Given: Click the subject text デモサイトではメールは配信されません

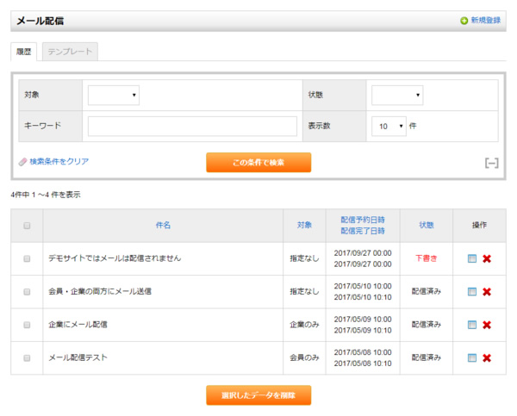Looking at the screenshot, I should pos(115,258).
